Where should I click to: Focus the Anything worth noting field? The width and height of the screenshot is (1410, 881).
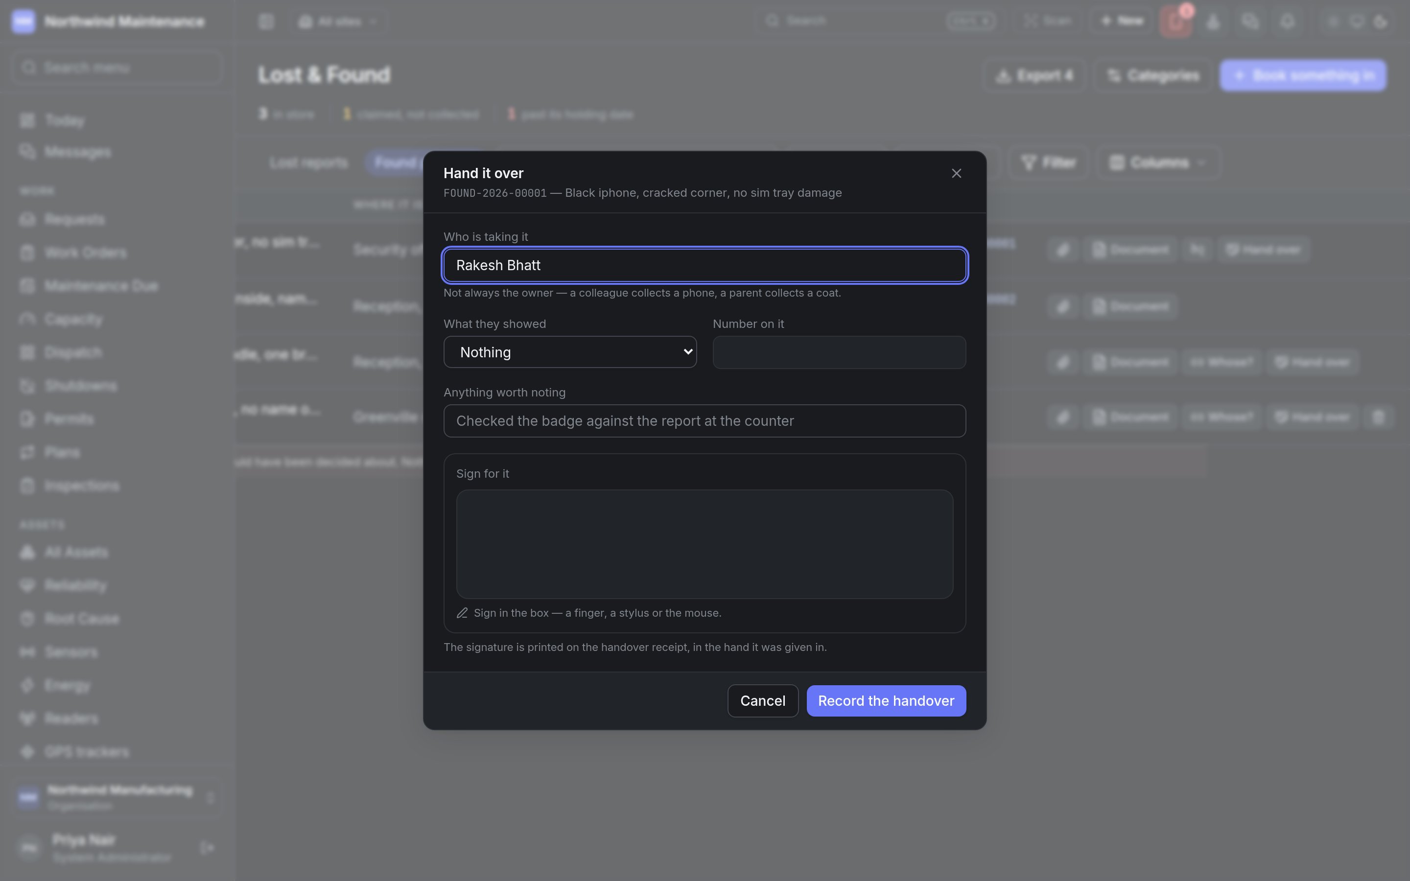click(705, 421)
